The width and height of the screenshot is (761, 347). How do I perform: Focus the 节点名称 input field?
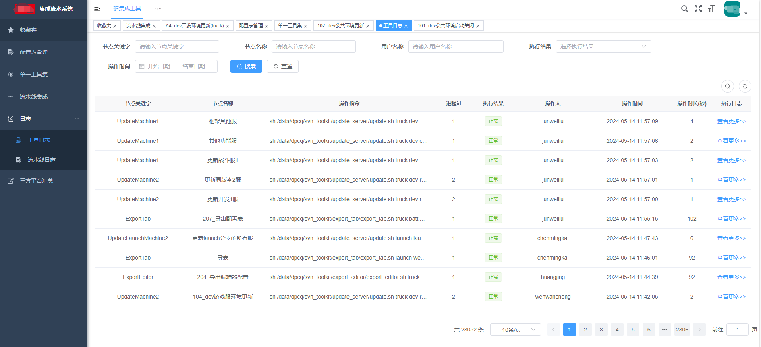(x=314, y=47)
